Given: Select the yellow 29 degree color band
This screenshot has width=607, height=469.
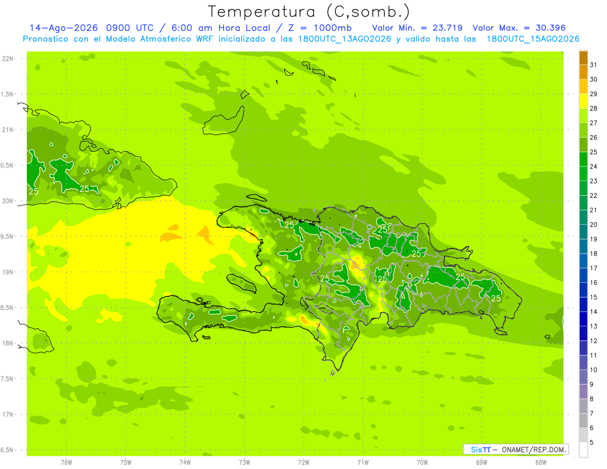Looking at the screenshot, I should click(x=583, y=101).
